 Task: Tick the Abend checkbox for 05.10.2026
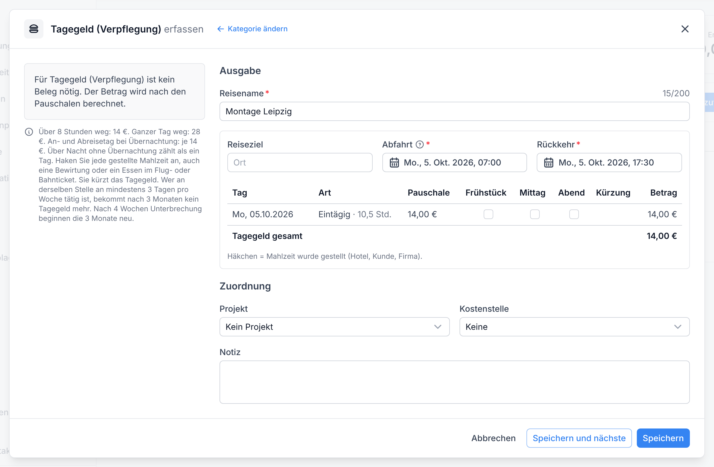[574, 214]
